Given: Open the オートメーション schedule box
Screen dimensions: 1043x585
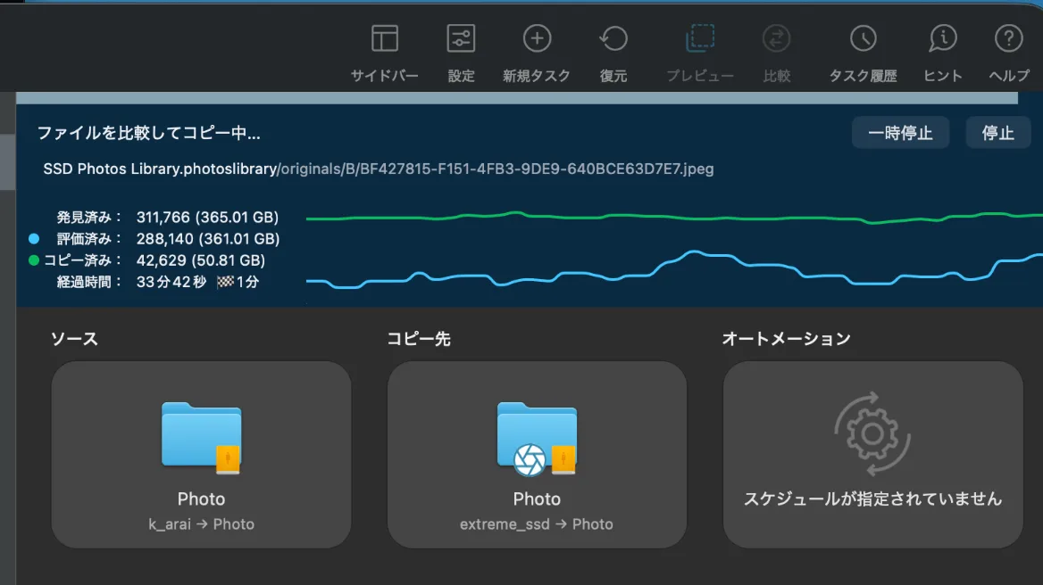Looking at the screenshot, I should click(872, 455).
